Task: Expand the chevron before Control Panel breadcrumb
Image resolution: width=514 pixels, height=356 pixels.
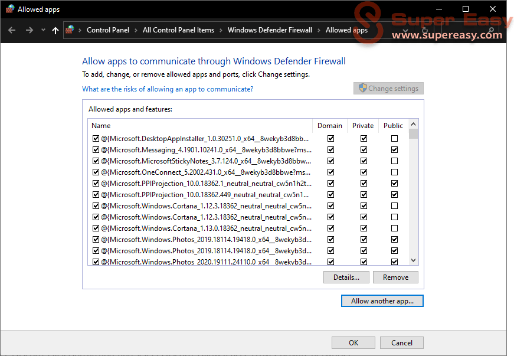Action: tap(80, 30)
